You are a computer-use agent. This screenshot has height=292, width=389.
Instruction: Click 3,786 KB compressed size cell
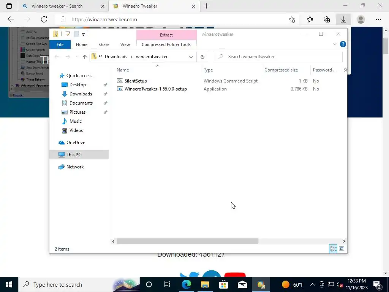pyautogui.click(x=299, y=89)
